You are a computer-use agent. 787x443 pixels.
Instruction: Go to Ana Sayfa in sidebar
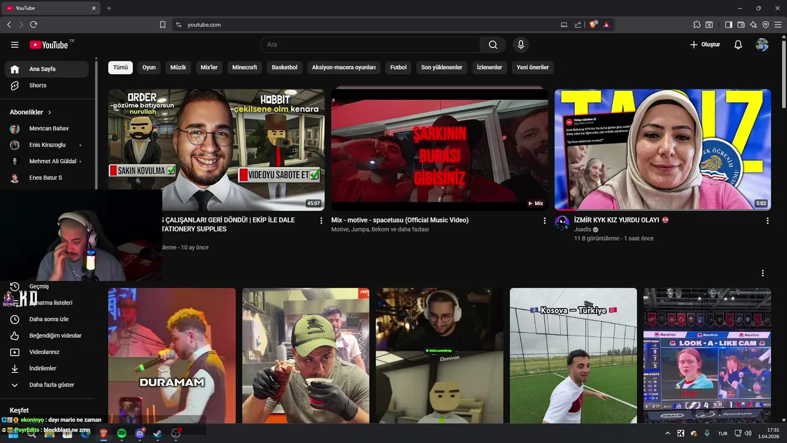[47, 69]
